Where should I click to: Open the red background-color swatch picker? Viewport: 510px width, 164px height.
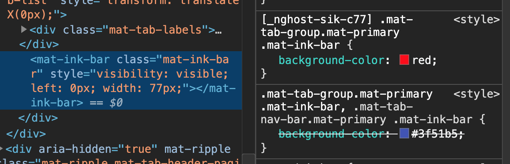coord(404,60)
